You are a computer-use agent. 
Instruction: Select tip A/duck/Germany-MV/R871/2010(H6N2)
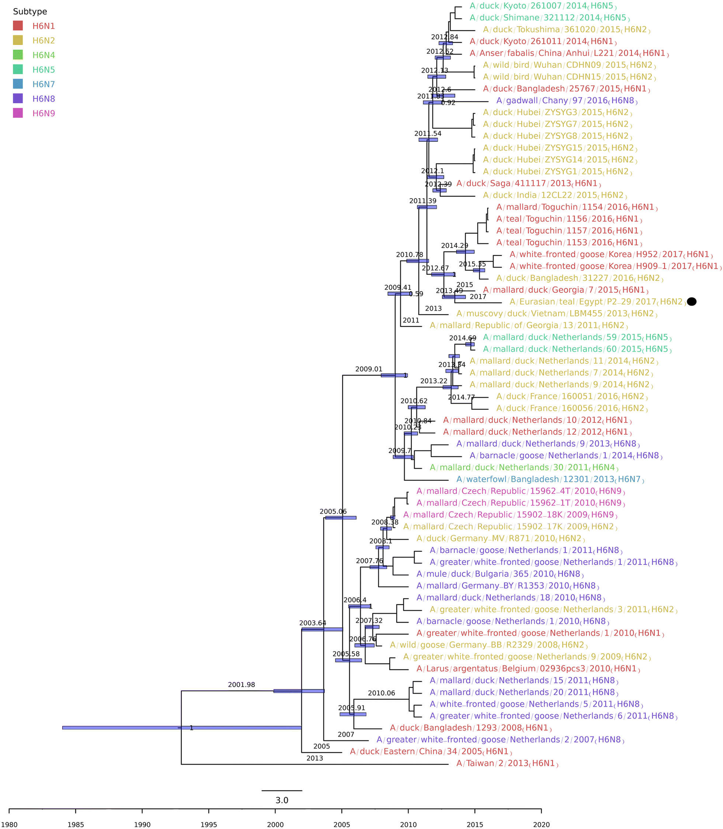click(501, 539)
